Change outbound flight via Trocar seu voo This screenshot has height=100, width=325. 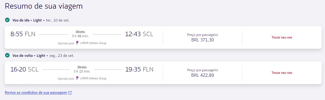point(282,37)
